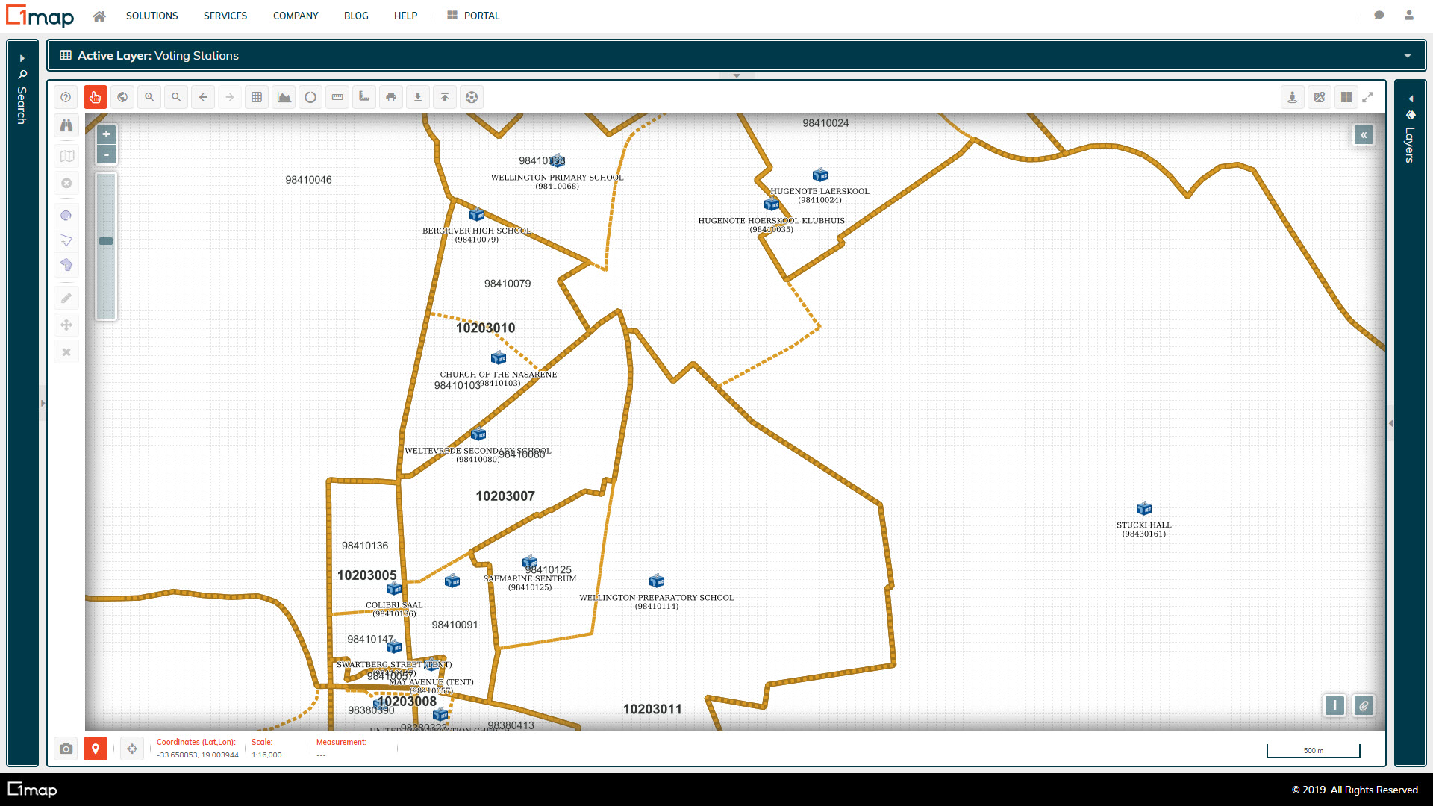Image resolution: width=1433 pixels, height=806 pixels.
Task: Select the polygon pointer selection tool
Action: tap(66, 240)
